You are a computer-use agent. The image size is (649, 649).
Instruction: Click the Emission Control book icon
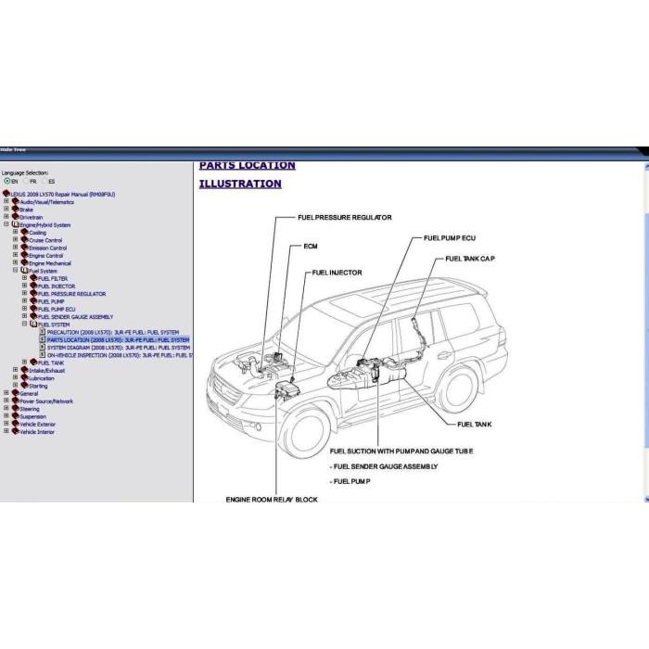click(24, 248)
